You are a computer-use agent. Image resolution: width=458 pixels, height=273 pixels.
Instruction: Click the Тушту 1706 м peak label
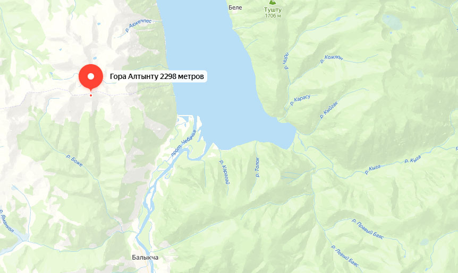273,13
